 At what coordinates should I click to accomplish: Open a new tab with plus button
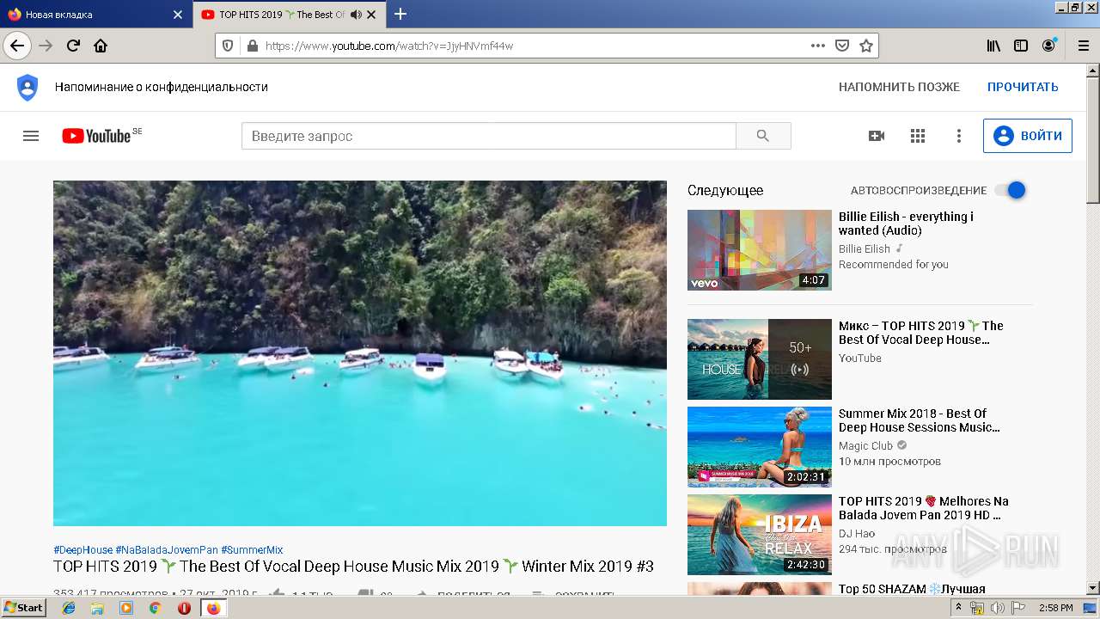pos(400,14)
